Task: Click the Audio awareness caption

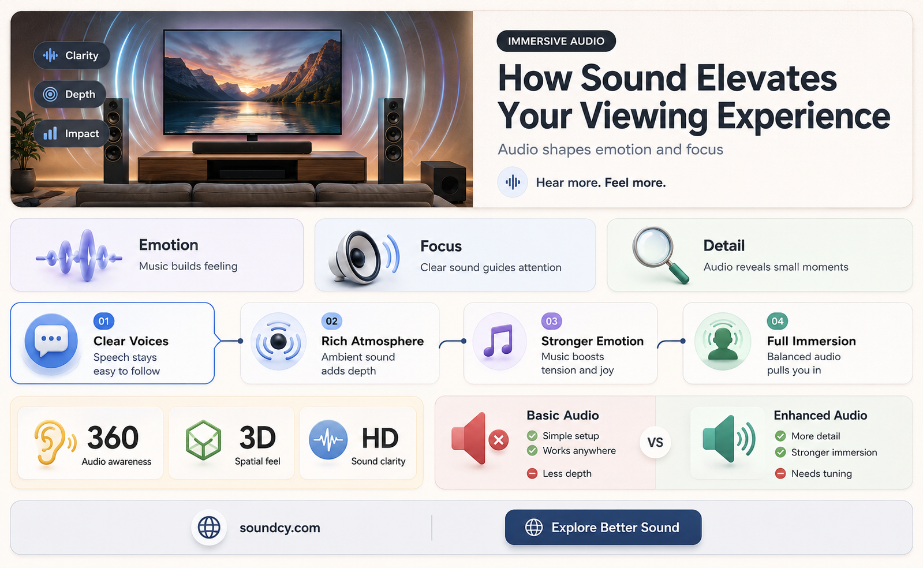Action: pyautogui.click(x=117, y=462)
